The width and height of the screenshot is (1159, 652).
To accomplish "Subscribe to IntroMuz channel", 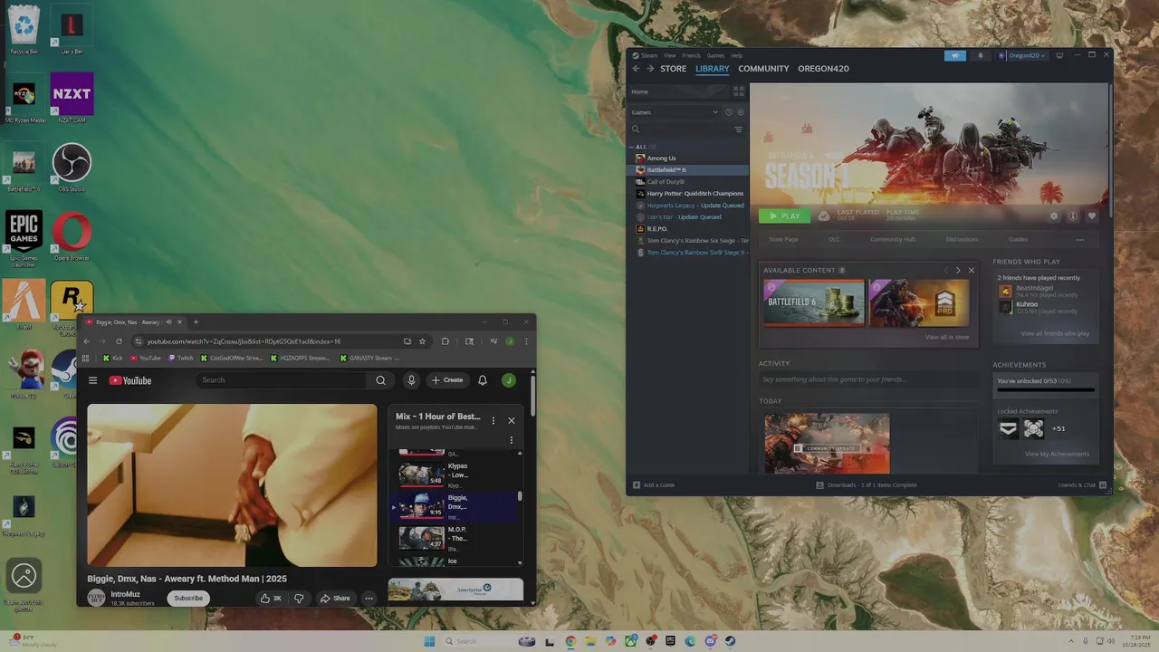I will coord(188,599).
